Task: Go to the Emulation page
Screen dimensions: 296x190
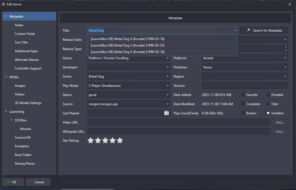Action: point(22,146)
